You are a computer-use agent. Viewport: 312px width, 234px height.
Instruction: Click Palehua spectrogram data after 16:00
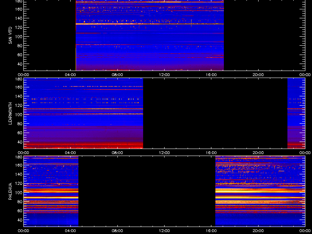260,191
